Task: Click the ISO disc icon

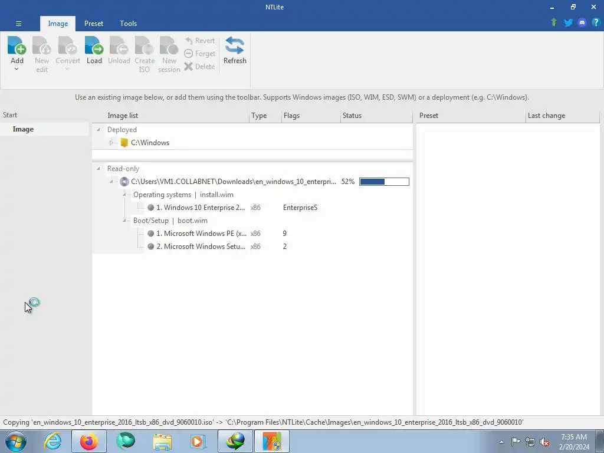Action: tap(124, 182)
